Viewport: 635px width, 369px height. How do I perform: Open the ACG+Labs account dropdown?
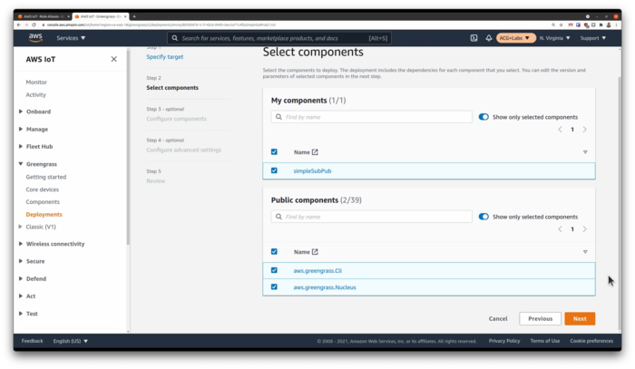click(514, 38)
